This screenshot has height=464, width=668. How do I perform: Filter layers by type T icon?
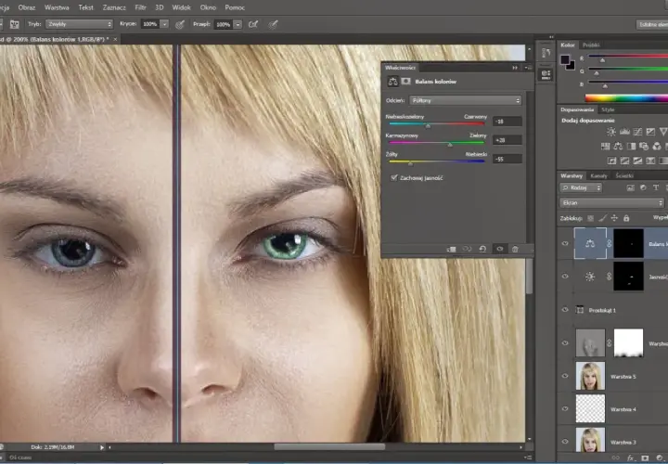[x=656, y=187]
